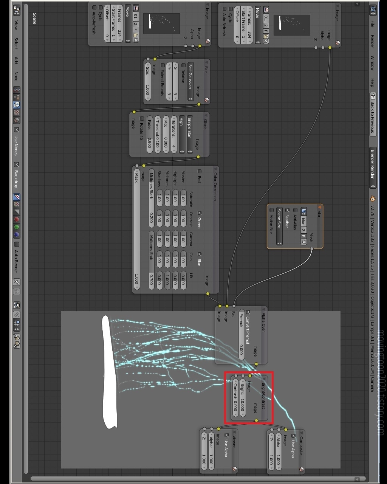Toggle preview sphere icon on Composite node

[x=302, y=470]
